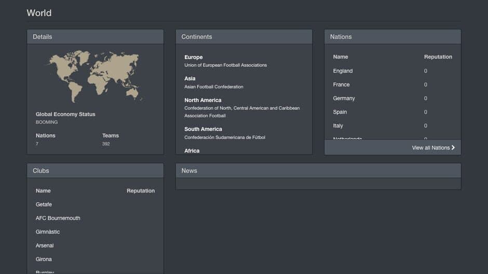Click the Nations panel header
Viewport: 488px width, 274px height.
(393, 37)
